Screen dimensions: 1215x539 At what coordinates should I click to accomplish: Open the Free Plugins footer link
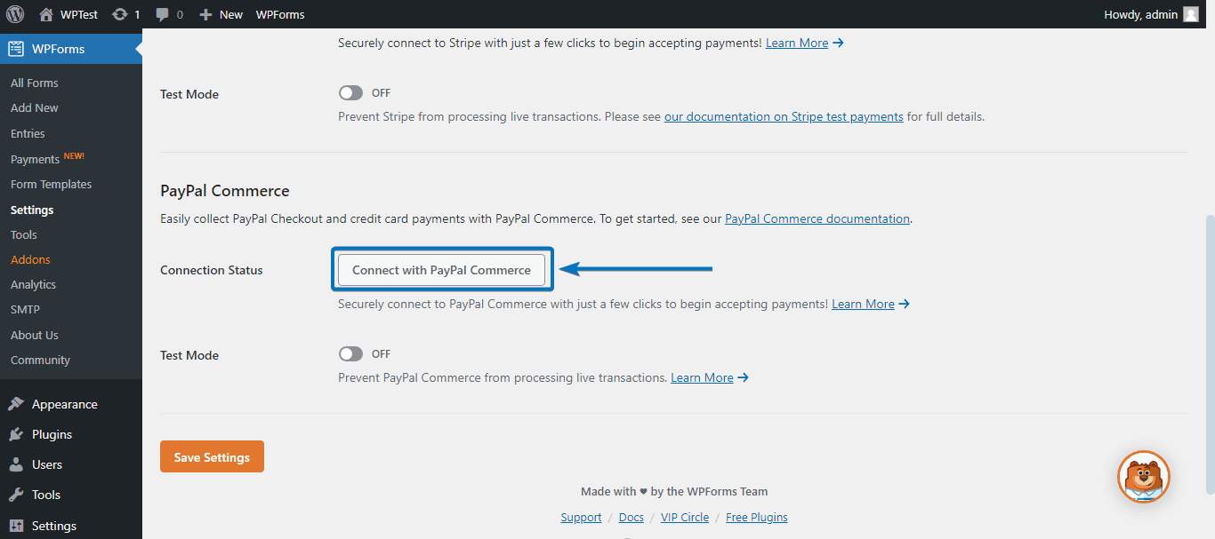click(757, 517)
